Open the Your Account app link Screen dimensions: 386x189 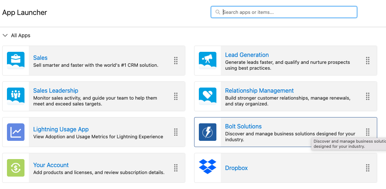point(51,165)
